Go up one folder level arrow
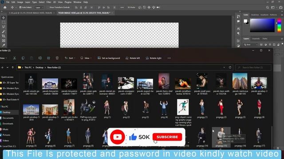This screenshot has width=284, height=159. (12, 68)
